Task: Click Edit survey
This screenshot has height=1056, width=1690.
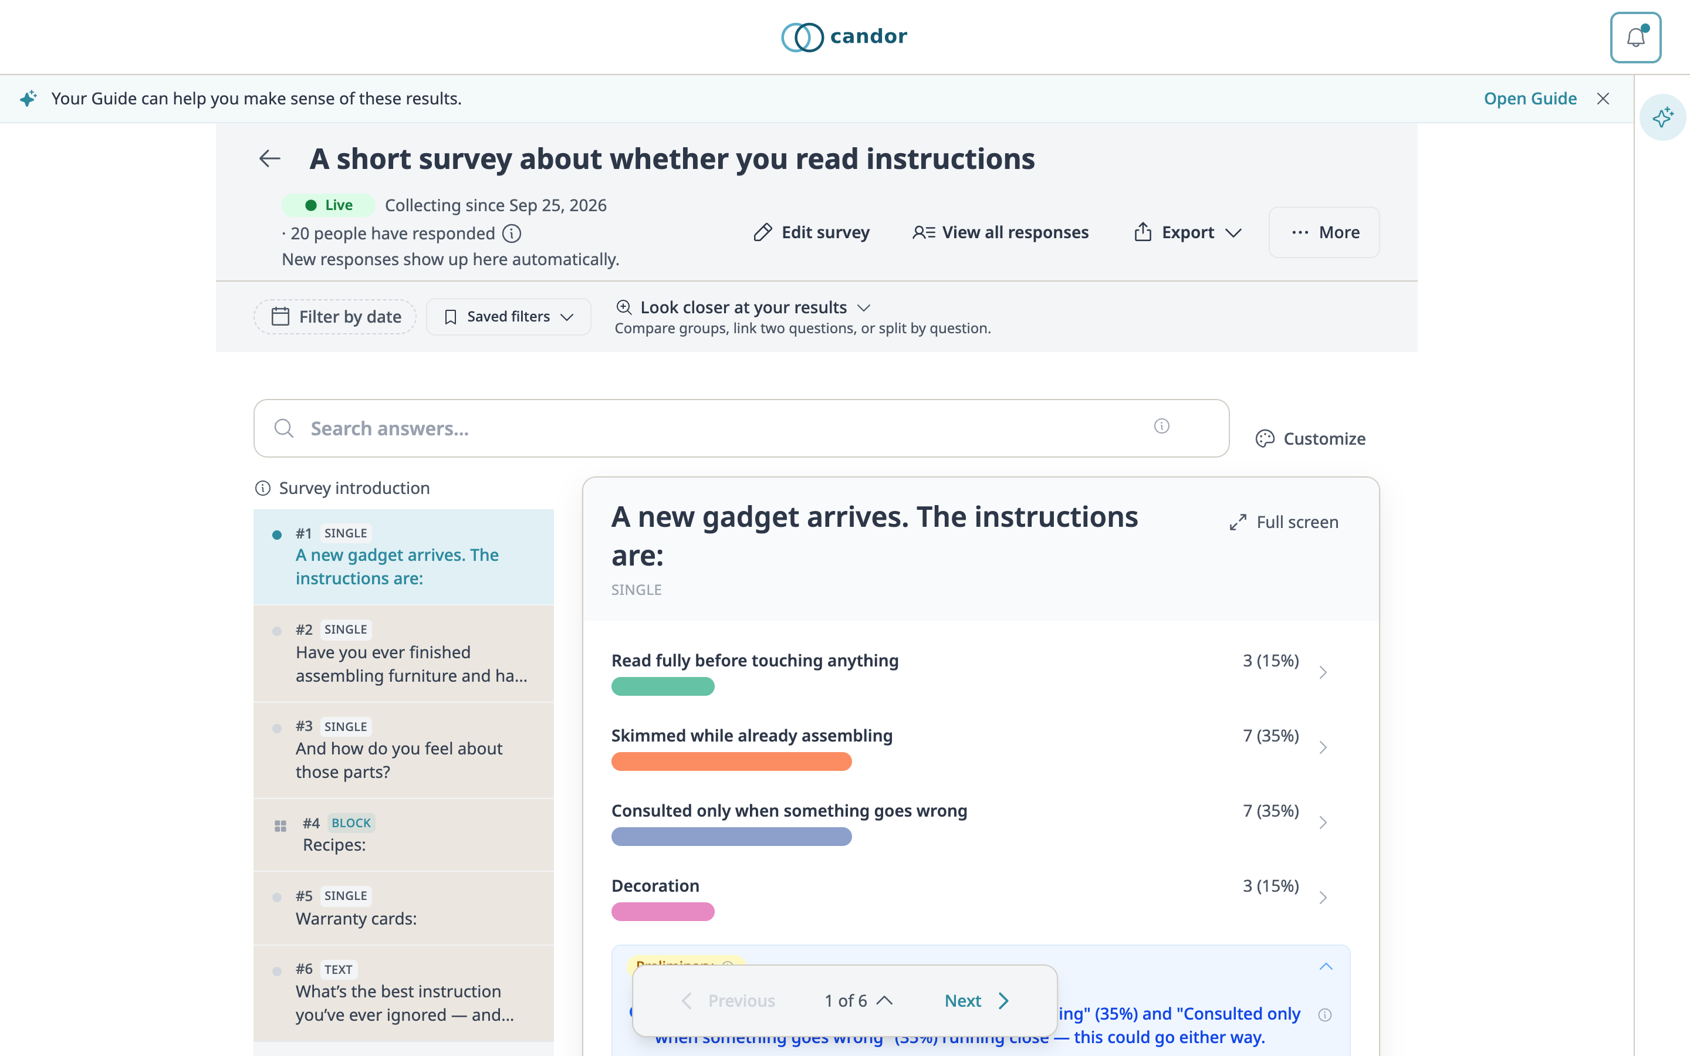Action: tap(812, 232)
